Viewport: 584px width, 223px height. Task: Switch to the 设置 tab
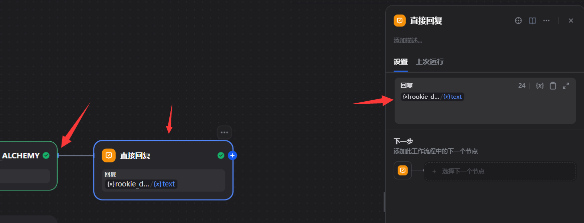[x=401, y=62]
